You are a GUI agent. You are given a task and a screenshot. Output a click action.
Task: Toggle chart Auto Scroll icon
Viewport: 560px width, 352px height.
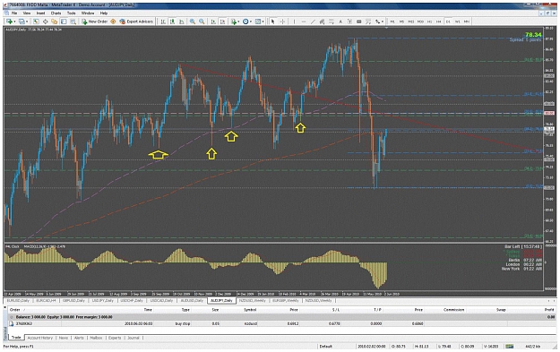point(213,21)
